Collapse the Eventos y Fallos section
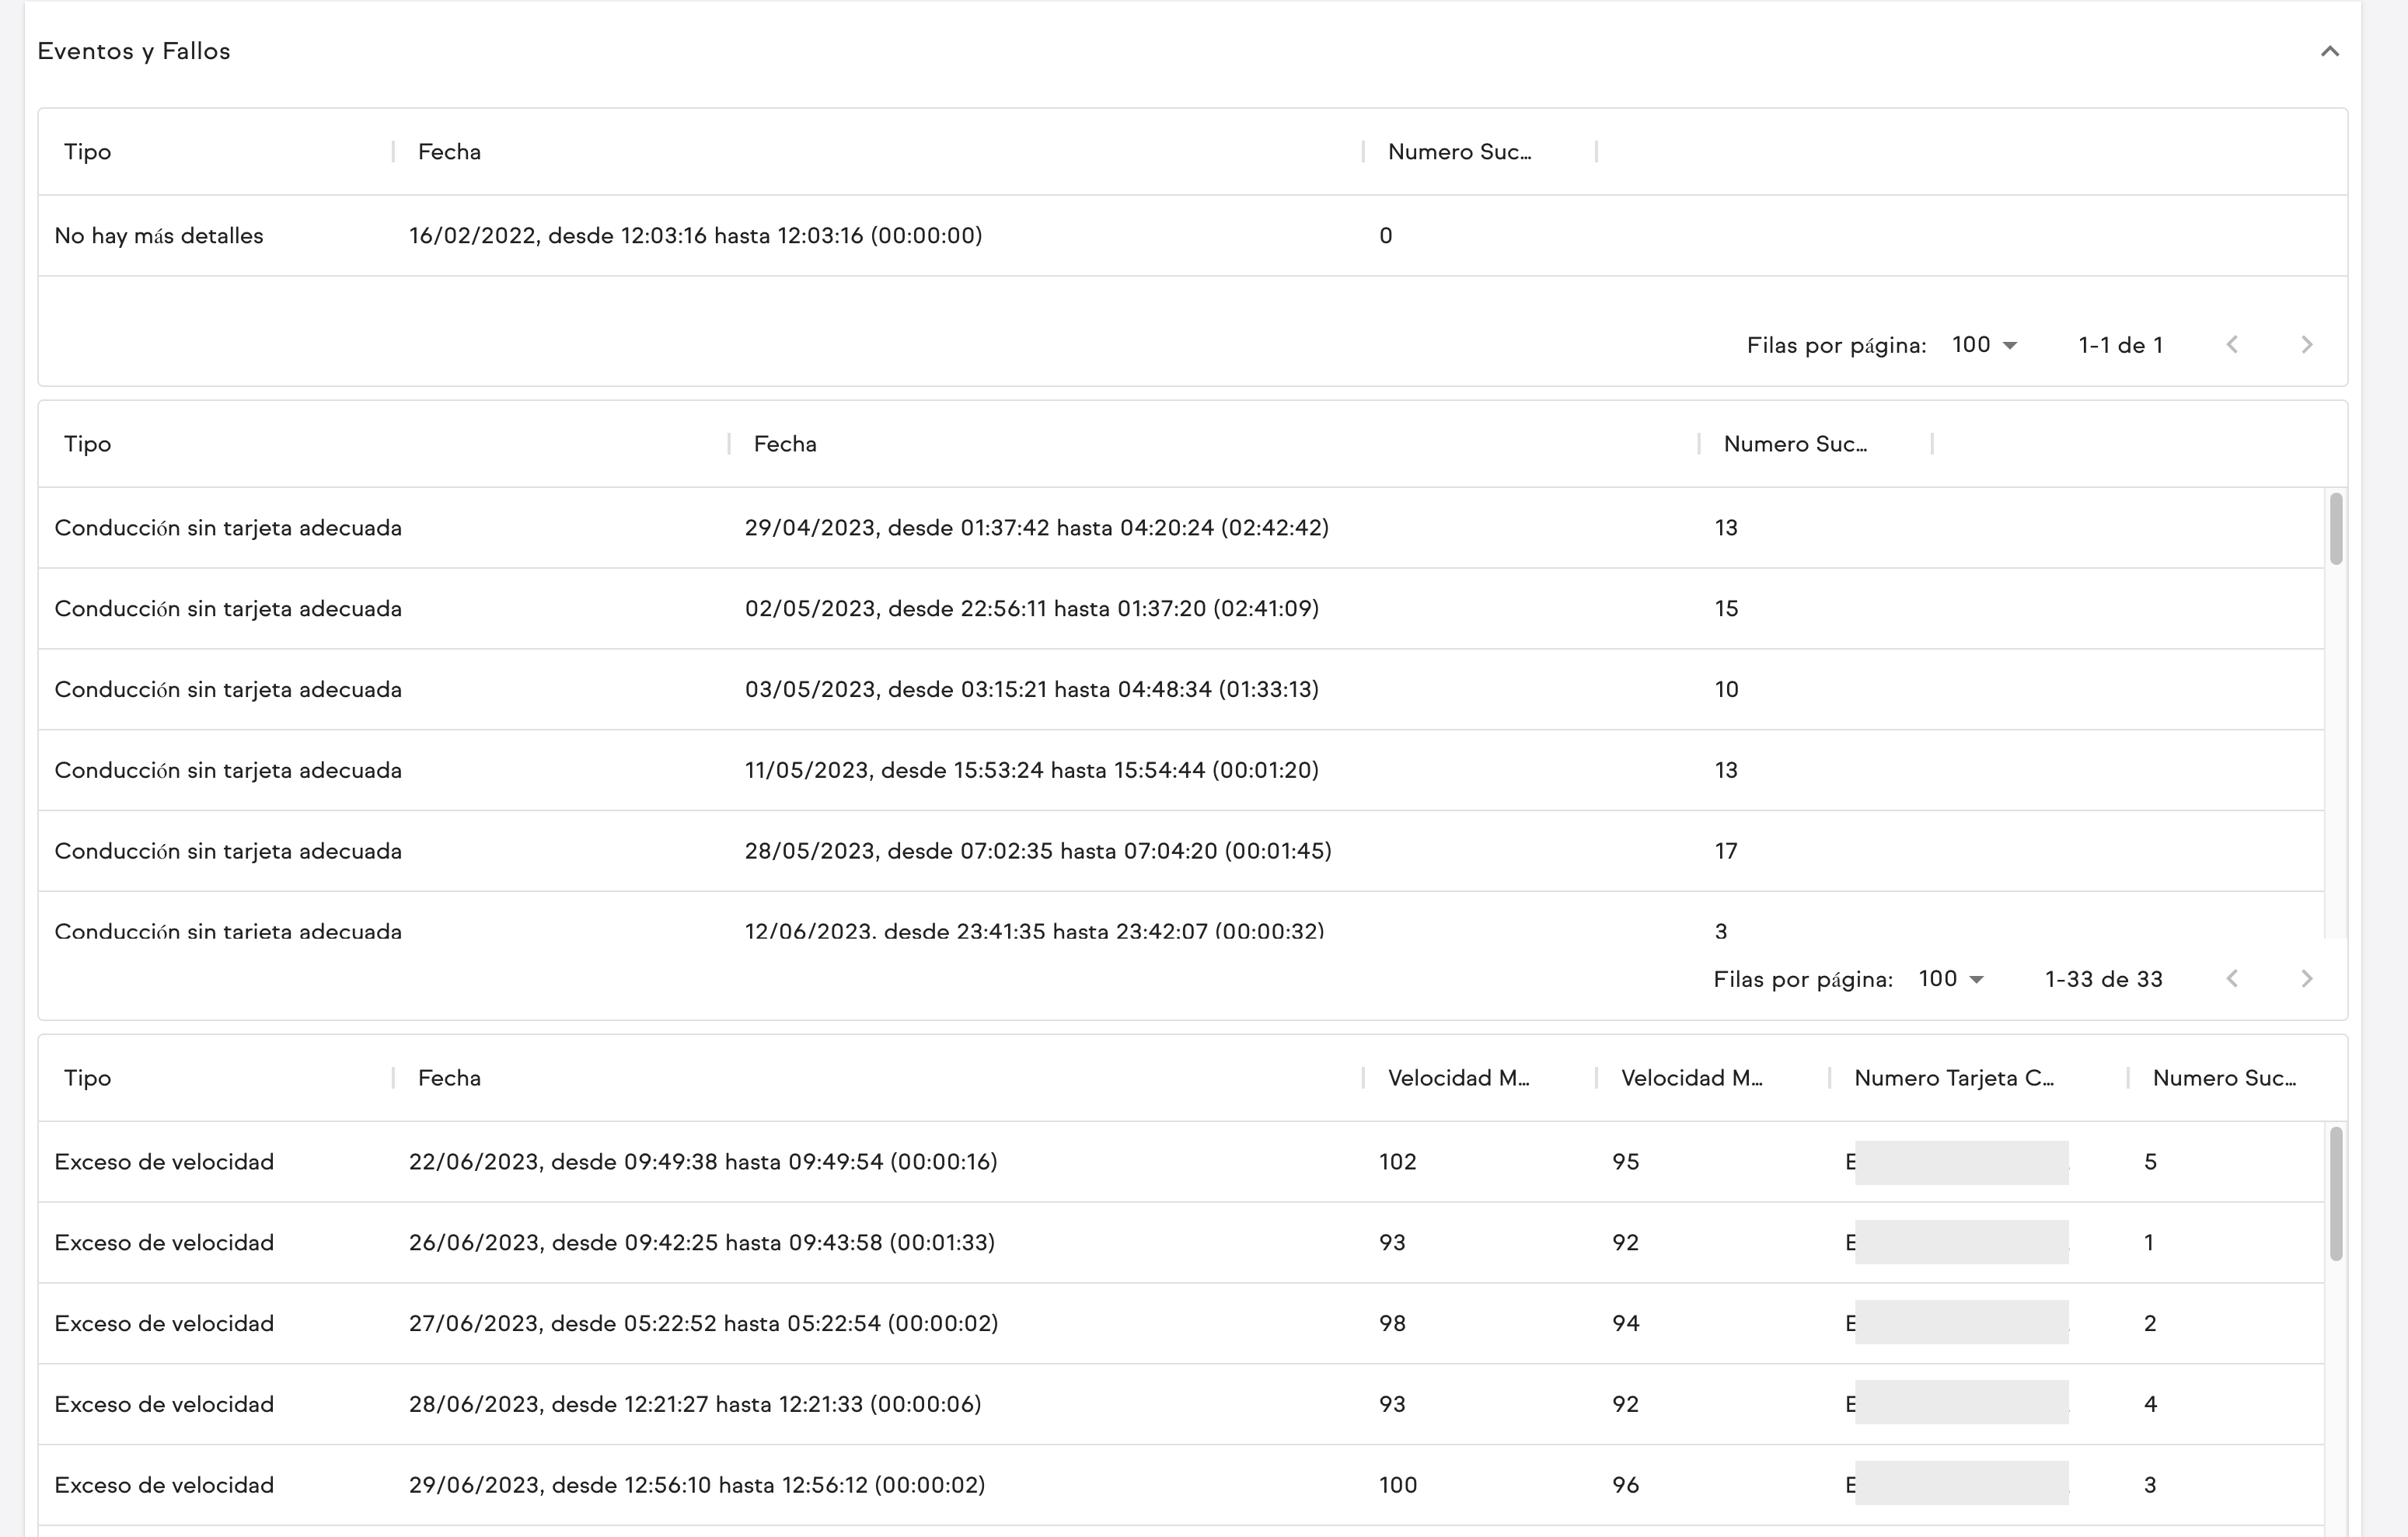Viewport: 2408px width, 1537px height. click(x=2329, y=51)
